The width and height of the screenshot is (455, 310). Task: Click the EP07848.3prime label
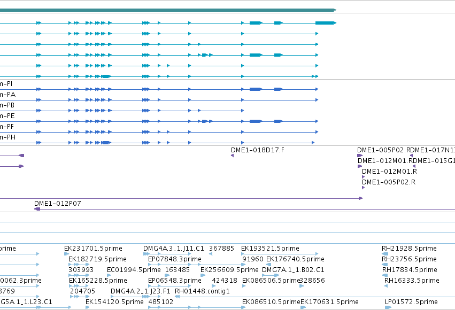click(x=175, y=259)
